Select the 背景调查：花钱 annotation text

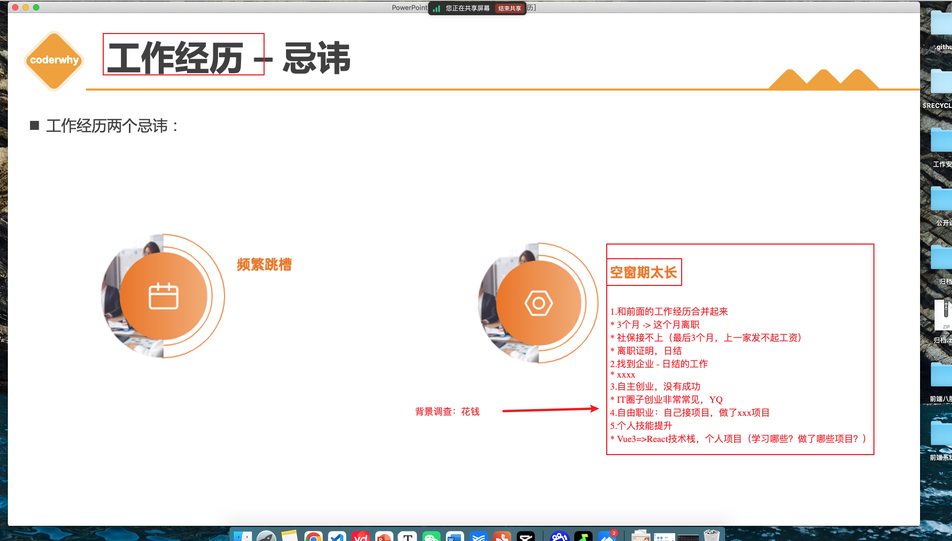coord(448,412)
